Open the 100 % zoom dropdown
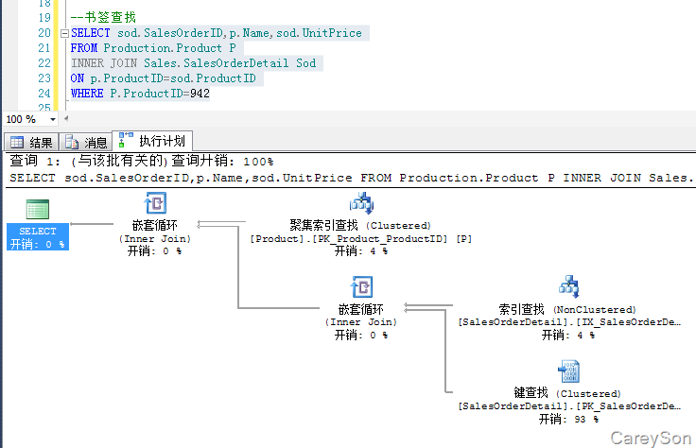This screenshot has height=448, width=696. coord(52,120)
